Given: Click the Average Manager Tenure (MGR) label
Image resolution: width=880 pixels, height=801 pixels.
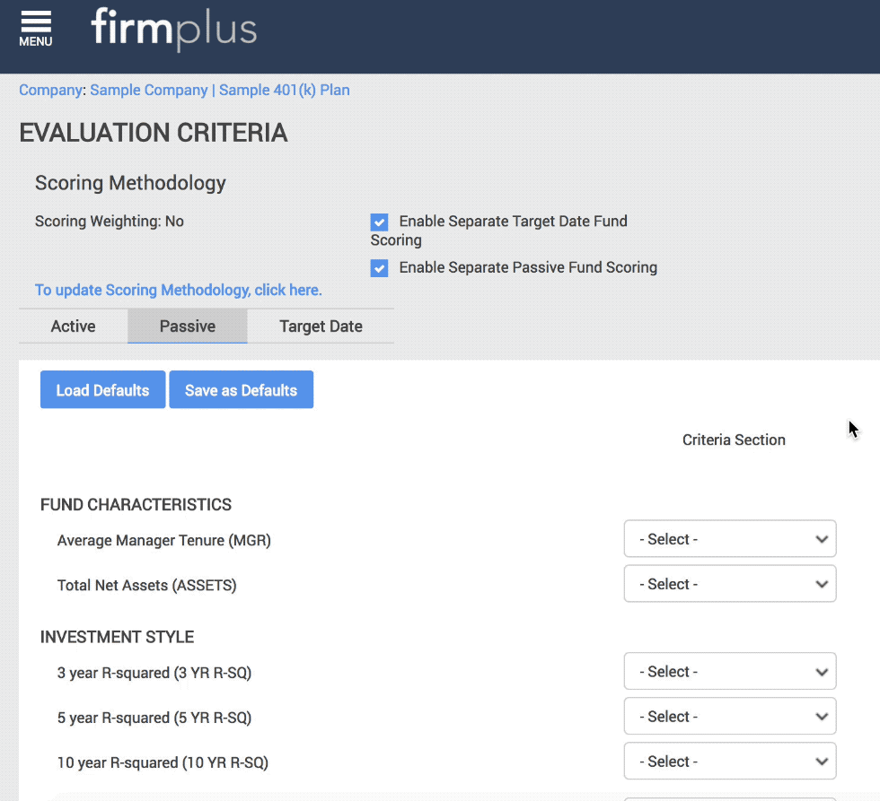Looking at the screenshot, I should coord(163,540).
